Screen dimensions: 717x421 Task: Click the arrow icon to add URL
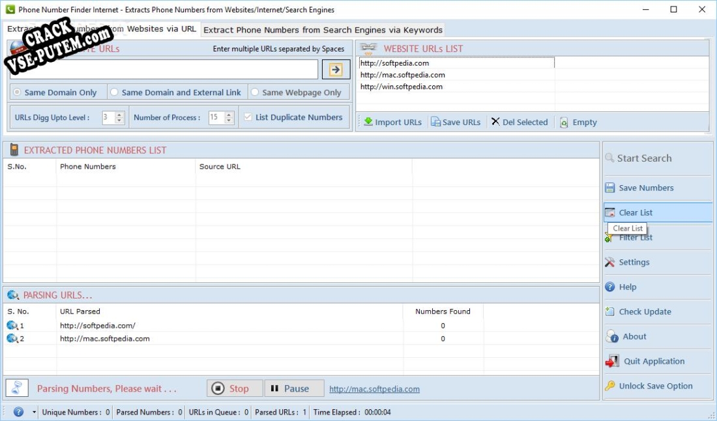pyautogui.click(x=336, y=70)
